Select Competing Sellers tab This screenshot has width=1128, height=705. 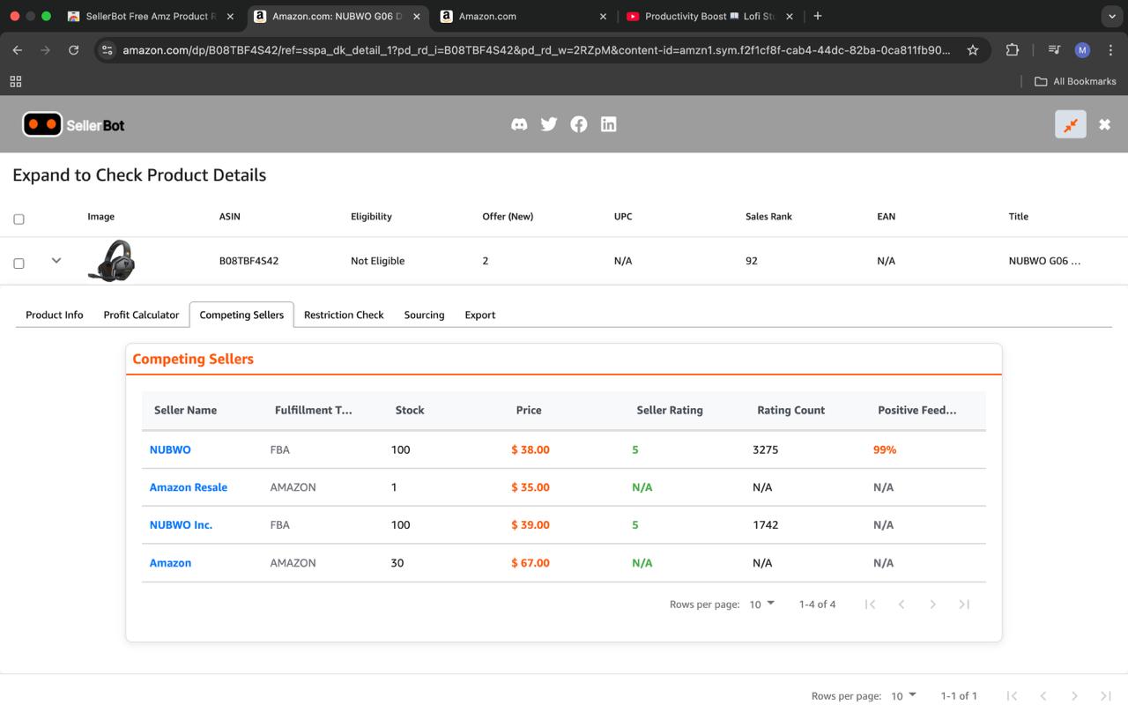point(241,315)
